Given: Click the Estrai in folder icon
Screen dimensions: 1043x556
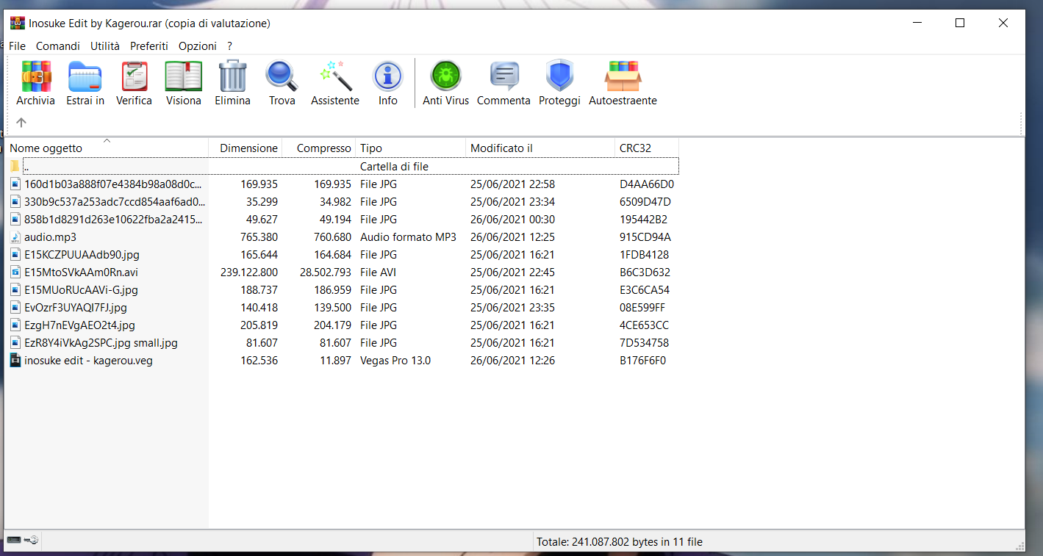Looking at the screenshot, I should 85,76.
